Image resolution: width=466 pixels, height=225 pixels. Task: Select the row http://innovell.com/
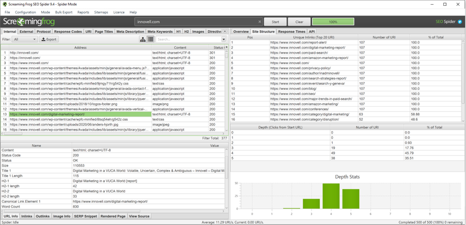pyautogui.click(x=112, y=52)
